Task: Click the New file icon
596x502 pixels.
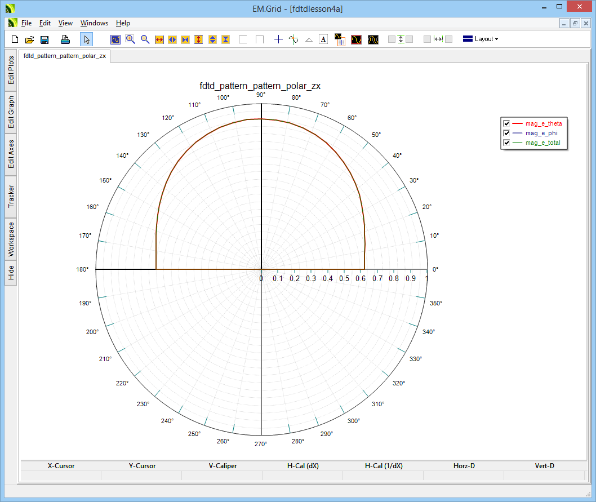Action: point(15,39)
